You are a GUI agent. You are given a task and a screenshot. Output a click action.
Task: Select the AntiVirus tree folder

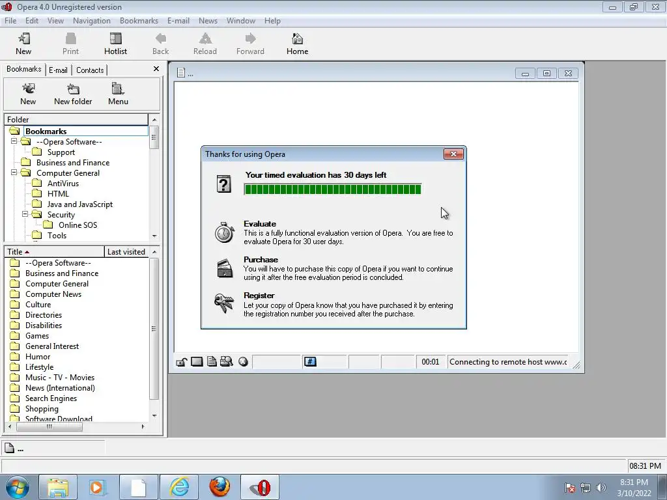63,183
